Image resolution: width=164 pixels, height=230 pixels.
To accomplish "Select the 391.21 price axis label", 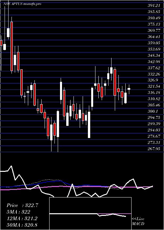I will click(x=154, y=6).
